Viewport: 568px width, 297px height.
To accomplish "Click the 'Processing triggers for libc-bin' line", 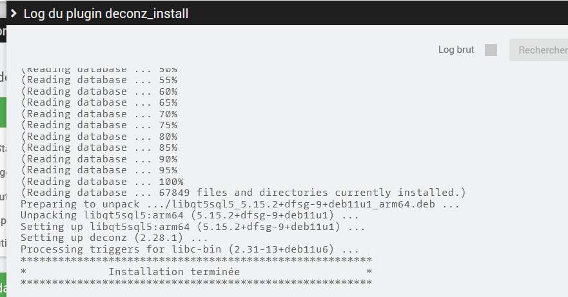I will (x=190, y=249).
